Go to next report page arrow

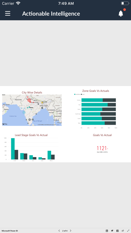tap(71, 231)
